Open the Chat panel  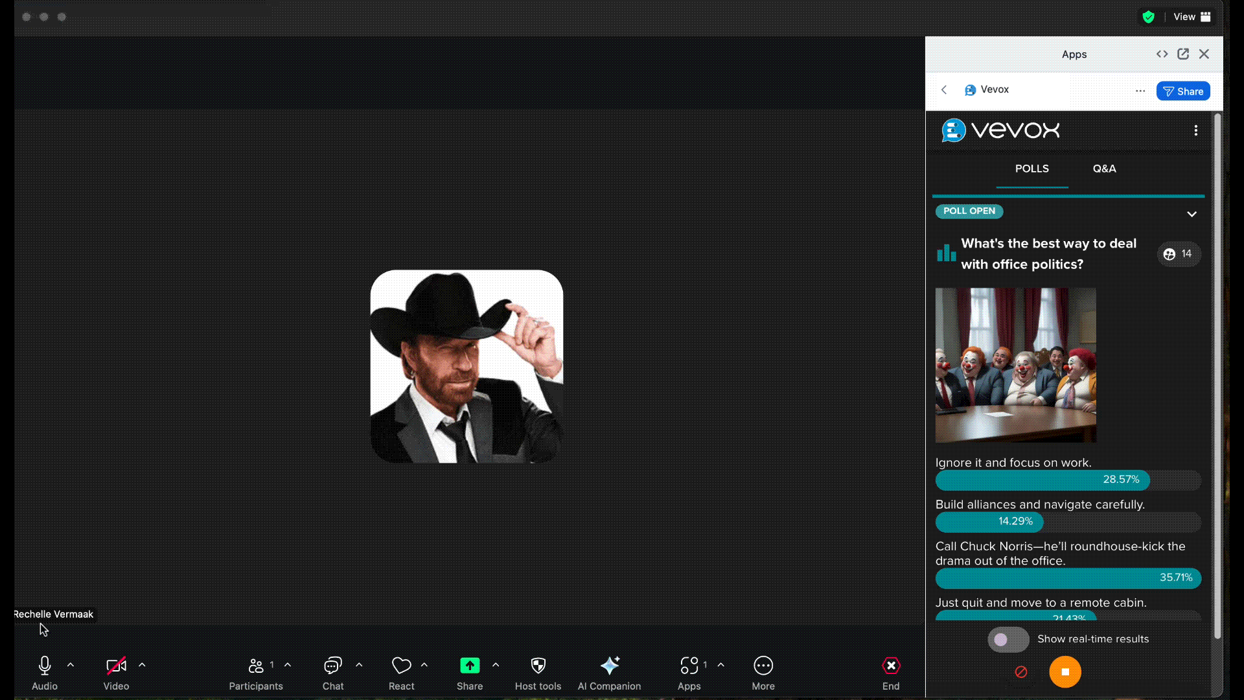[333, 673]
